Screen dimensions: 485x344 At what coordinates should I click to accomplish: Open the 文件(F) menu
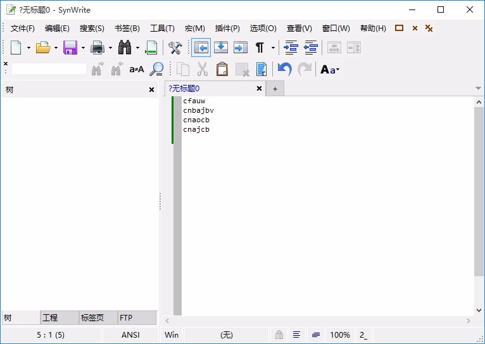pos(23,29)
